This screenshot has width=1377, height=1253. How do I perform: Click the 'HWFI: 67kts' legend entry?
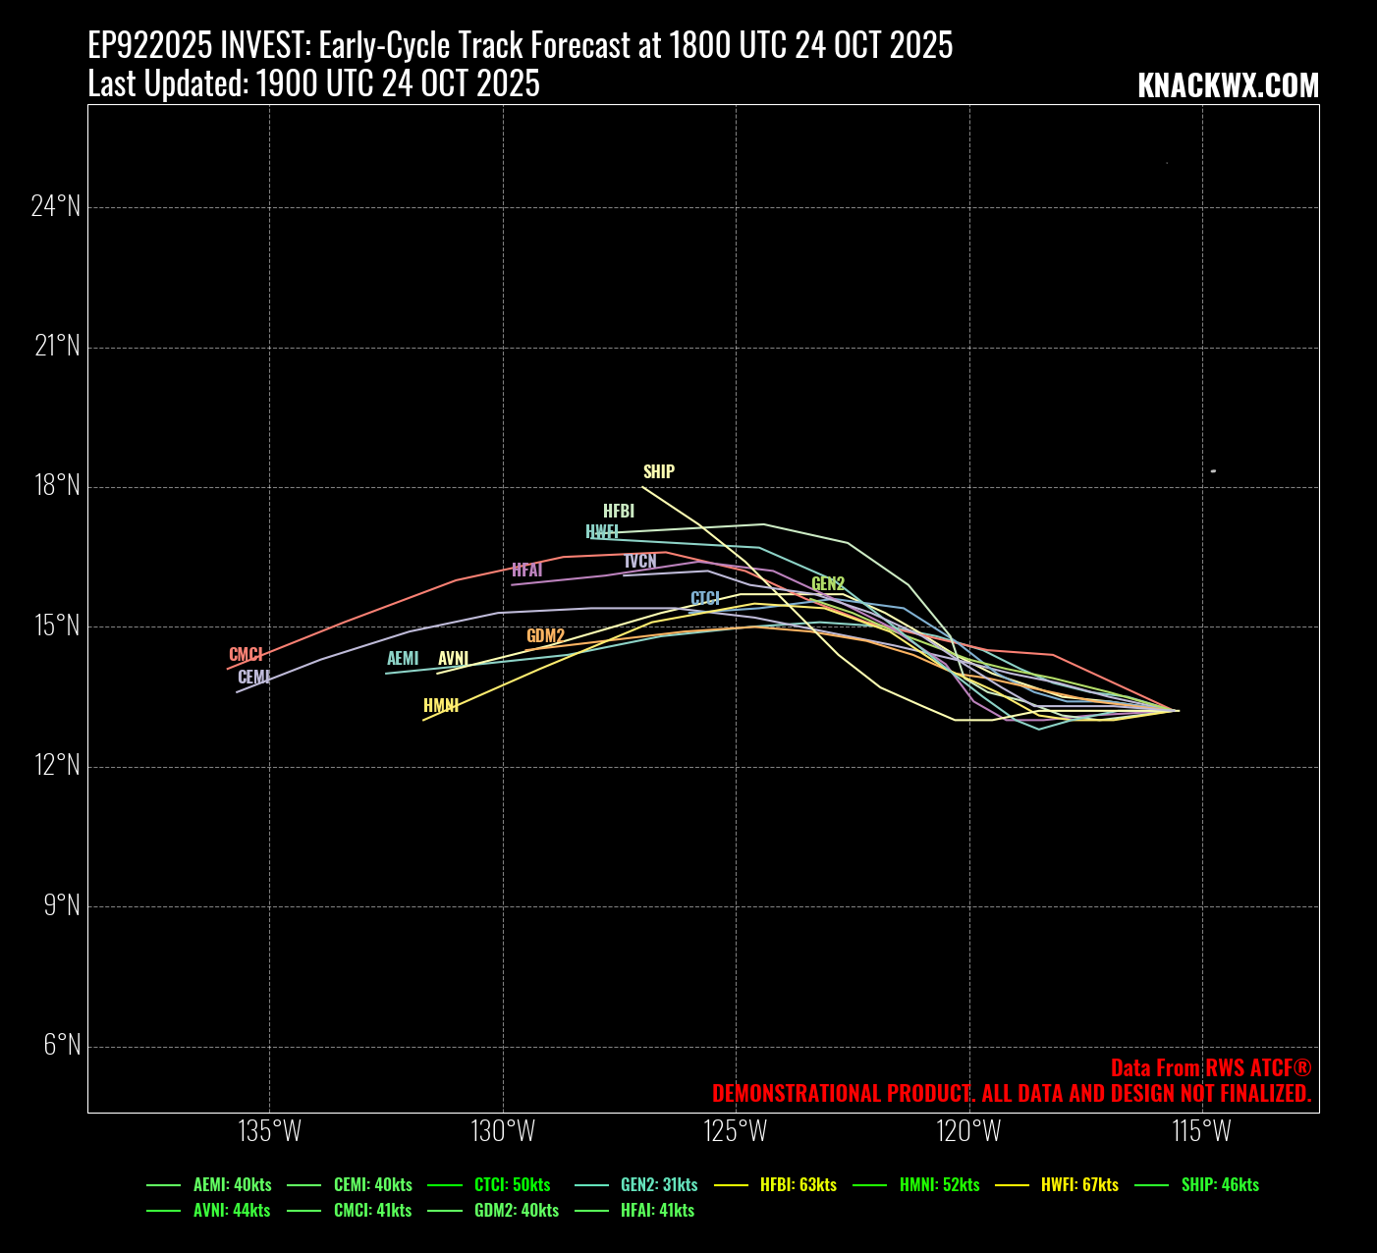(x=1079, y=1184)
